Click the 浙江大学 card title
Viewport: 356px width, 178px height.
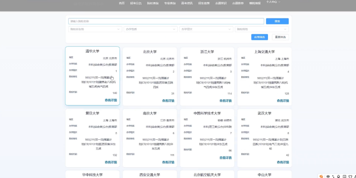pos(207,52)
